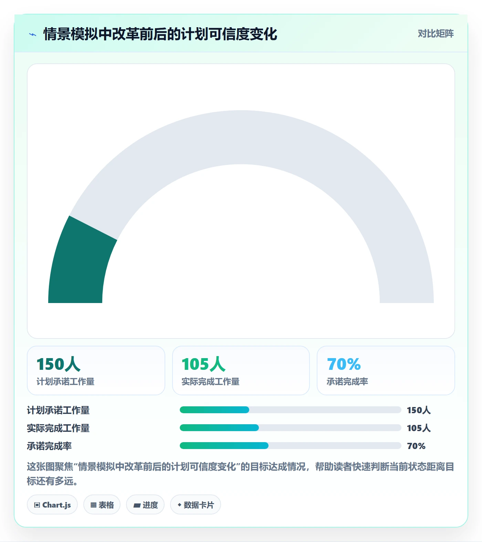Click the description paragraph starting 这张图聚焦
Screen dimensions: 482x542
(241, 474)
